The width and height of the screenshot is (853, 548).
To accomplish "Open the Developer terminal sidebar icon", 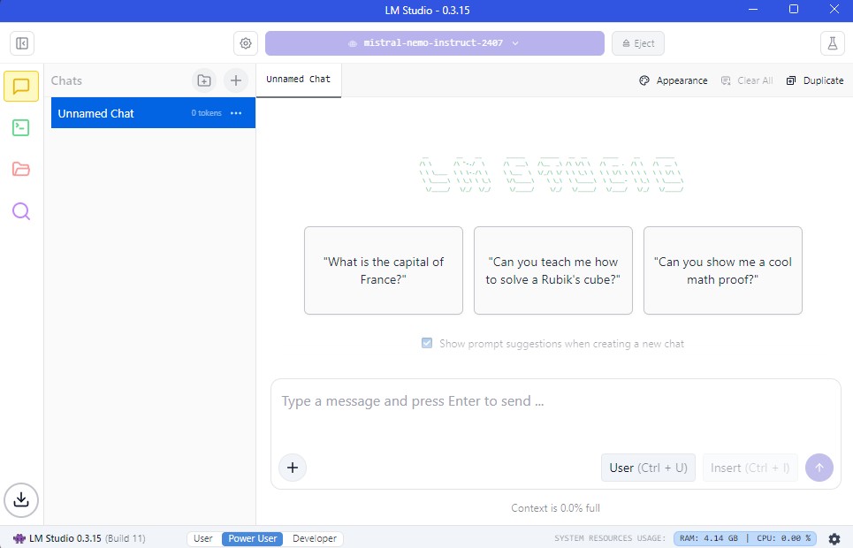I will click(21, 127).
